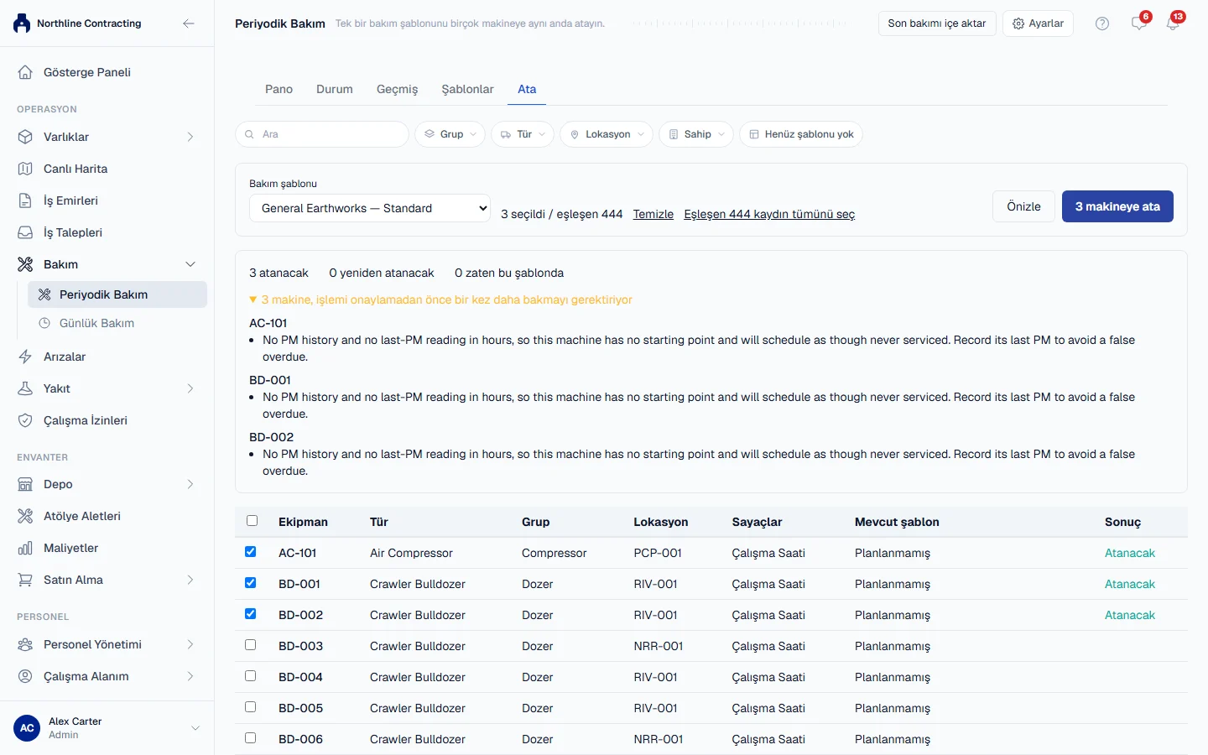1208x755 pixels.
Task: Open chat messages icon with 6 badge
Action: [1139, 23]
